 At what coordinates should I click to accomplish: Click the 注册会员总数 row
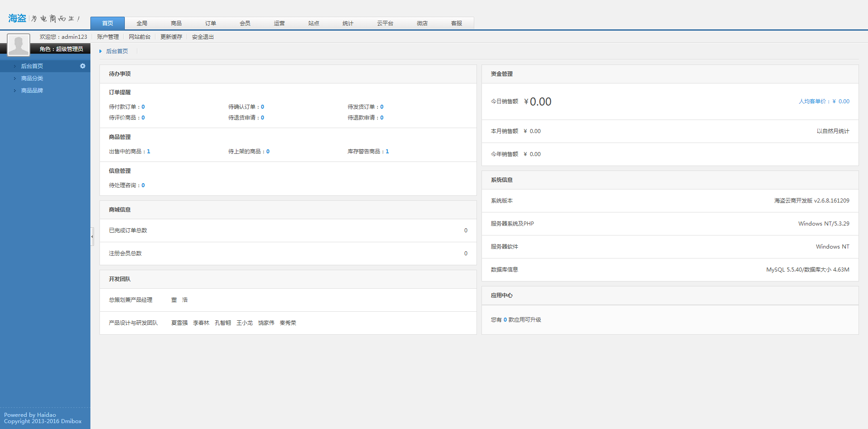point(288,254)
